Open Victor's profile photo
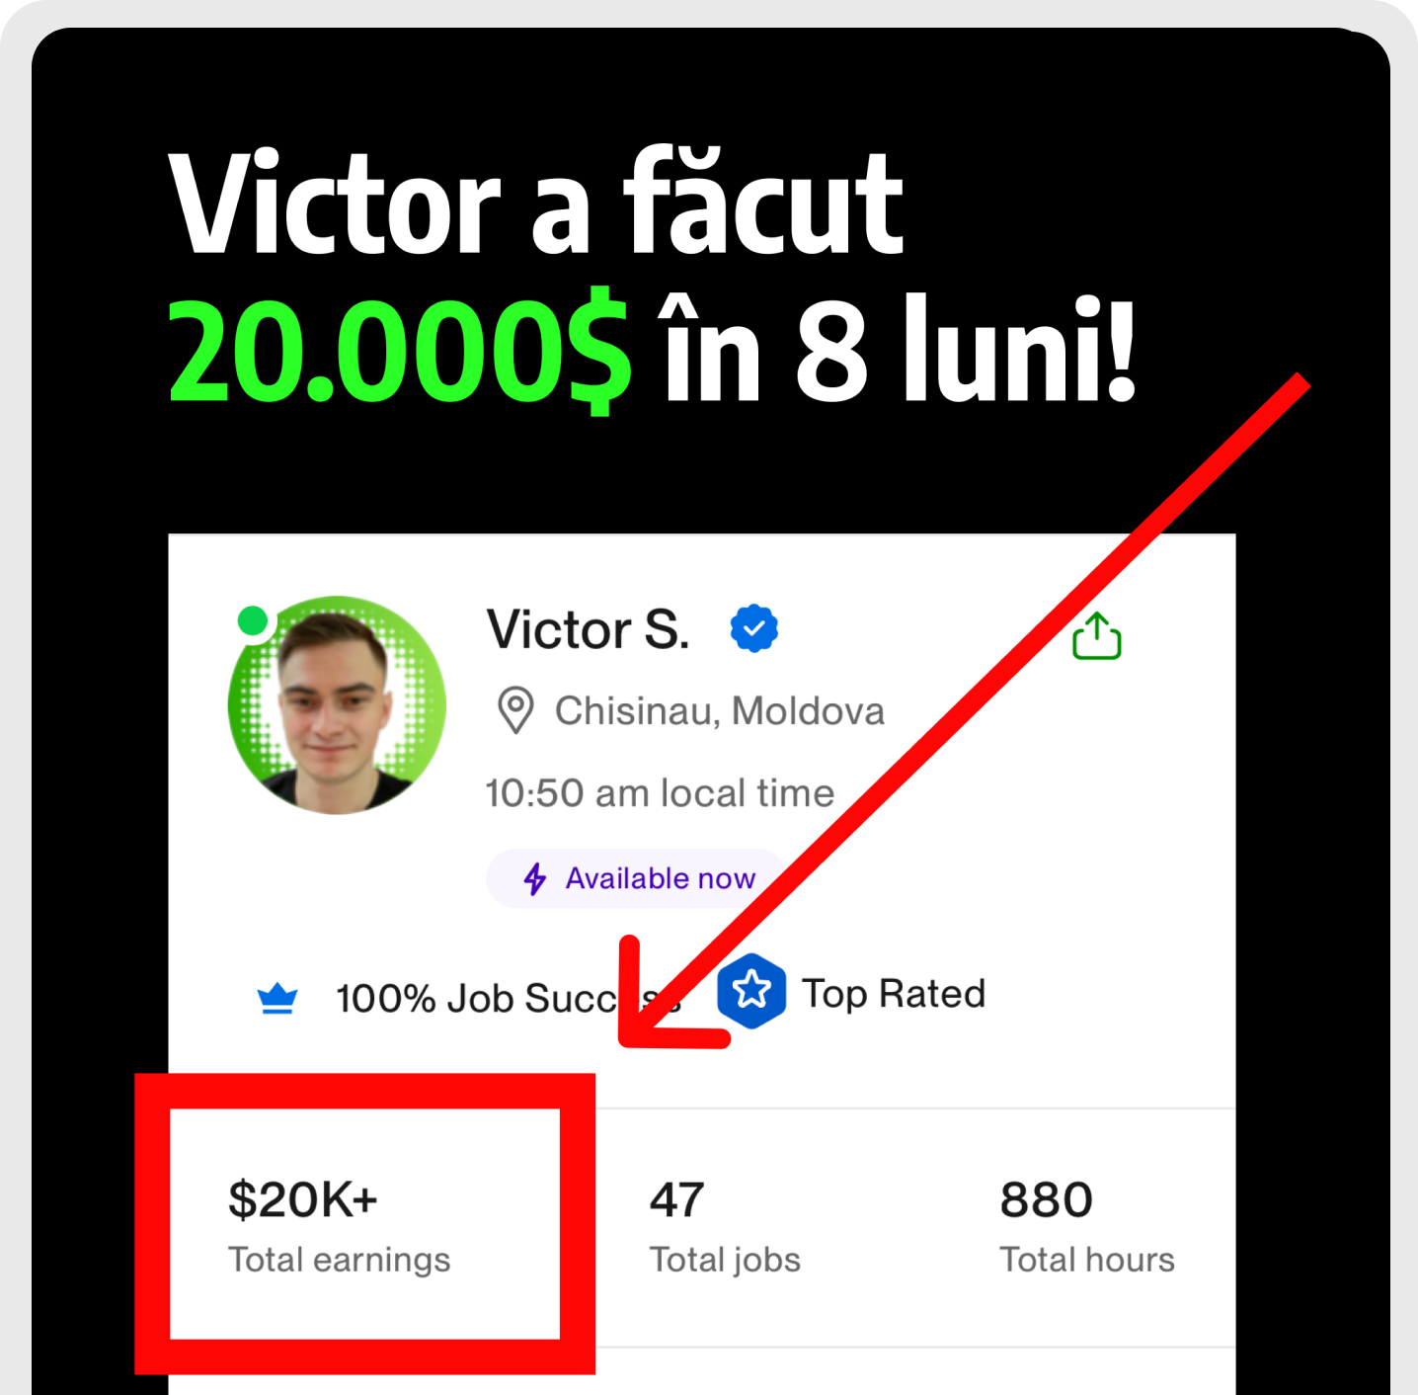 pyautogui.click(x=337, y=704)
